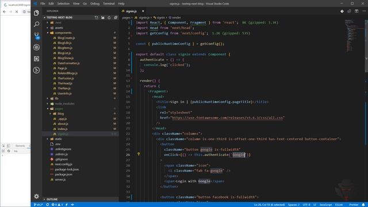Screen dimensions: 368x207
Task: Click the Refresh Explorer icon
Action: click(x=109, y=18)
